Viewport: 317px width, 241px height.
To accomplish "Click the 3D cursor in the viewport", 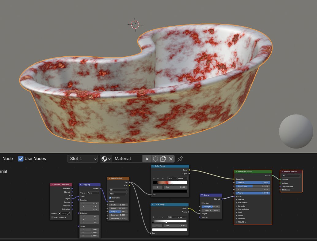I will pos(135,24).
